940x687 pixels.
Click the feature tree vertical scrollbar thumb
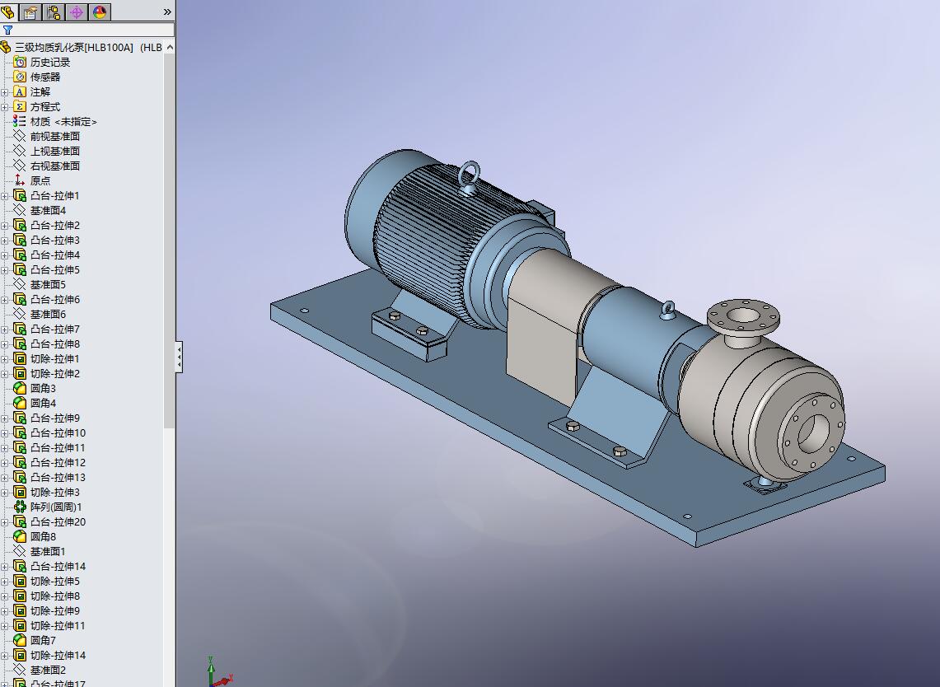coord(170,240)
